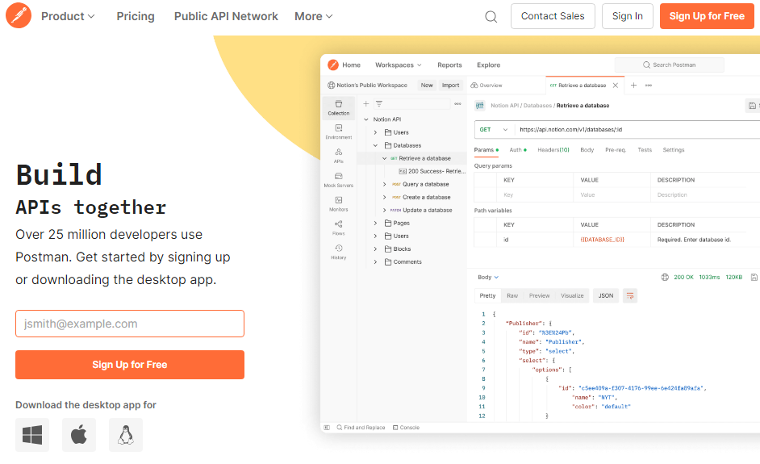The image size is (760, 464).
Task: Click the layout icon in the bottom status bar
Action: pyautogui.click(x=327, y=428)
